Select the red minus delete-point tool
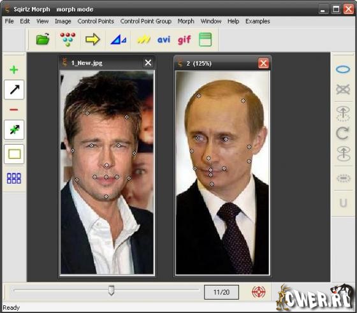 coord(13,110)
